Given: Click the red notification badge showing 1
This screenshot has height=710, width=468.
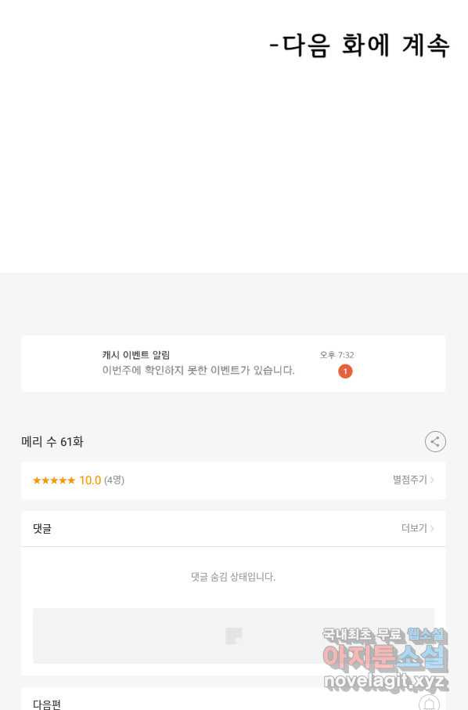Looking at the screenshot, I should click(345, 371).
